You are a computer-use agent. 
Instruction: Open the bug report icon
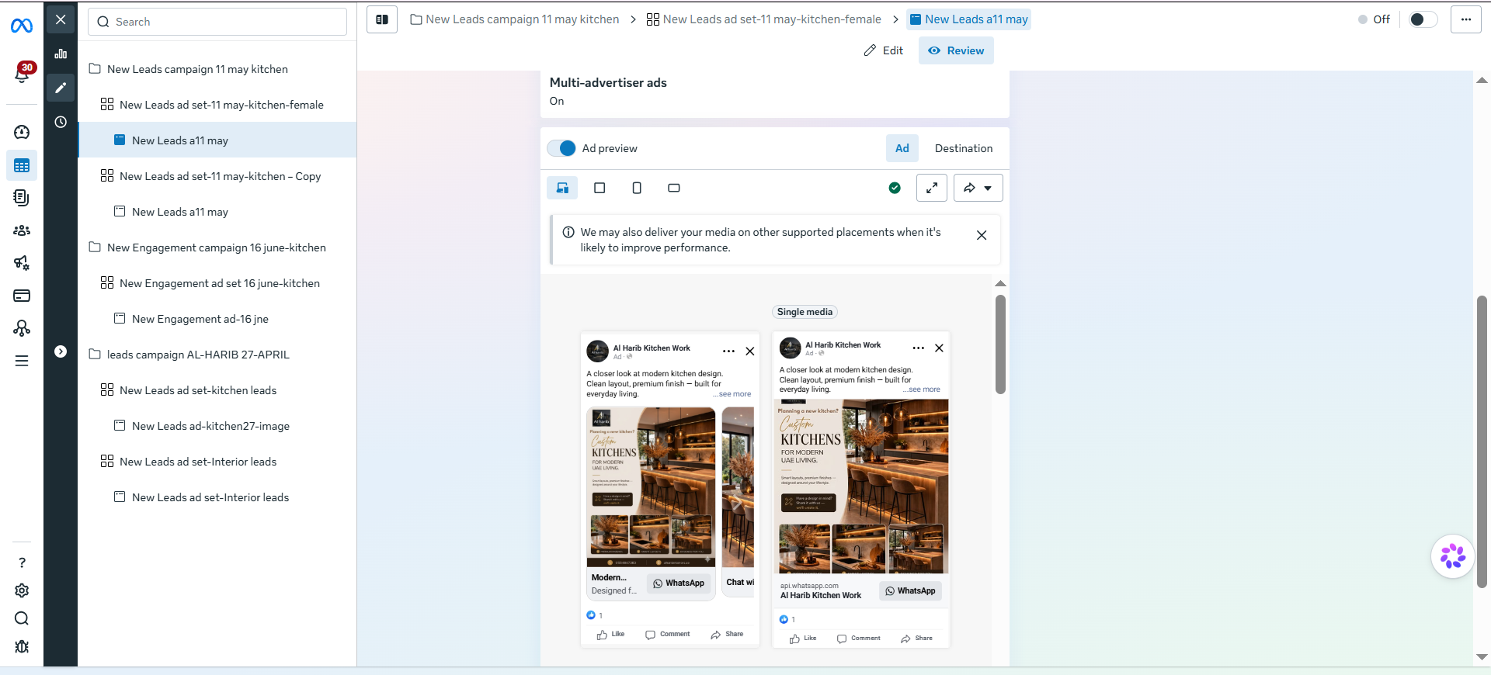(x=22, y=646)
